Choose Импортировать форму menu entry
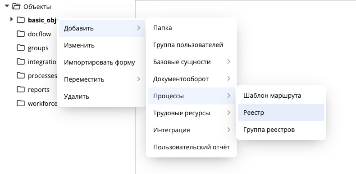356x174 pixels. pos(102,62)
